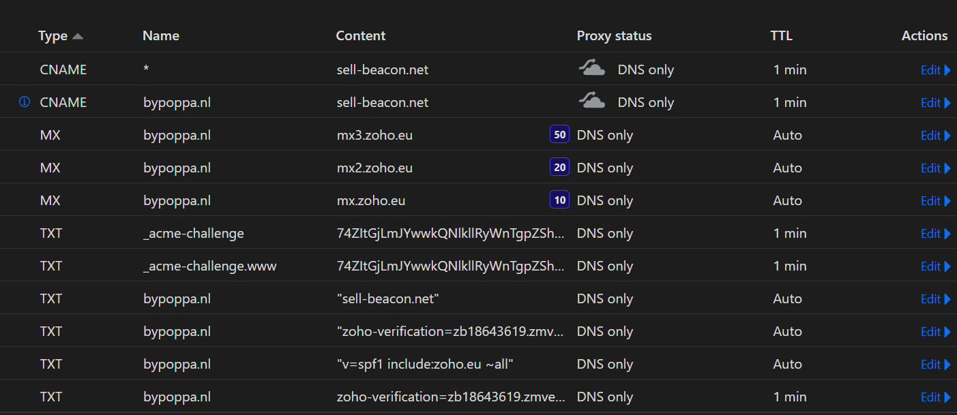Click priority badge 20 on mx2.zoho.eu
Screen dimensions: 957x415
pyautogui.click(x=559, y=168)
